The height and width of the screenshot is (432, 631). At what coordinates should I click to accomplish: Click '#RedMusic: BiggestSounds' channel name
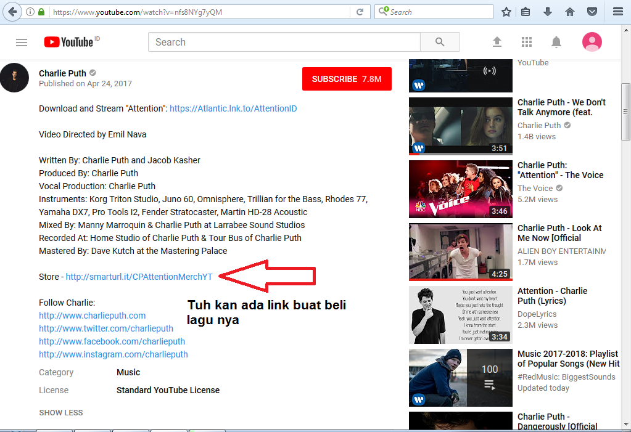pyautogui.click(x=566, y=377)
